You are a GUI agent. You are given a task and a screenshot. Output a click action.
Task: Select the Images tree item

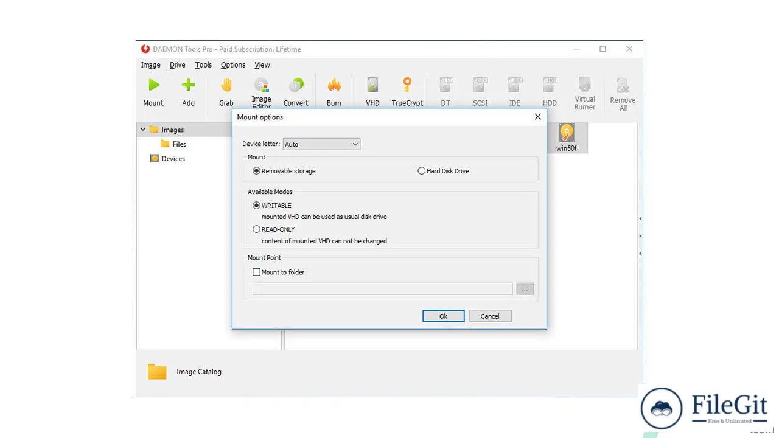coord(172,130)
